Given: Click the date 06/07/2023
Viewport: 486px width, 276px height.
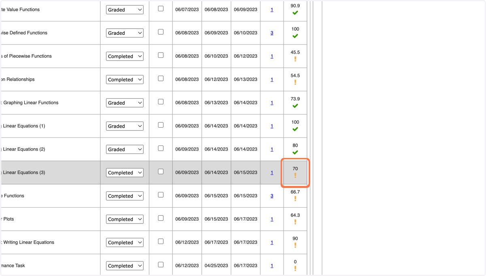Looking at the screenshot, I should 187,10.
